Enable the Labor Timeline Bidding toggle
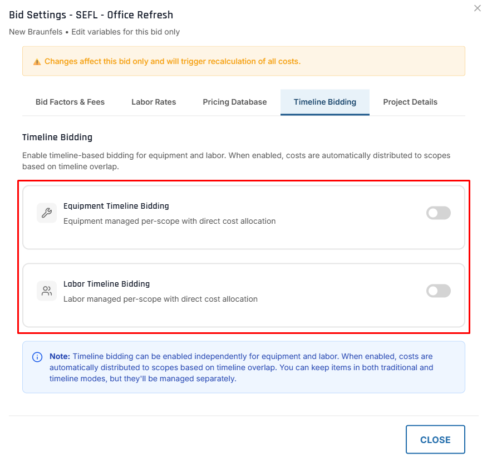The height and width of the screenshot is (472, 487). pyautogui.click(x=438, y=291)
